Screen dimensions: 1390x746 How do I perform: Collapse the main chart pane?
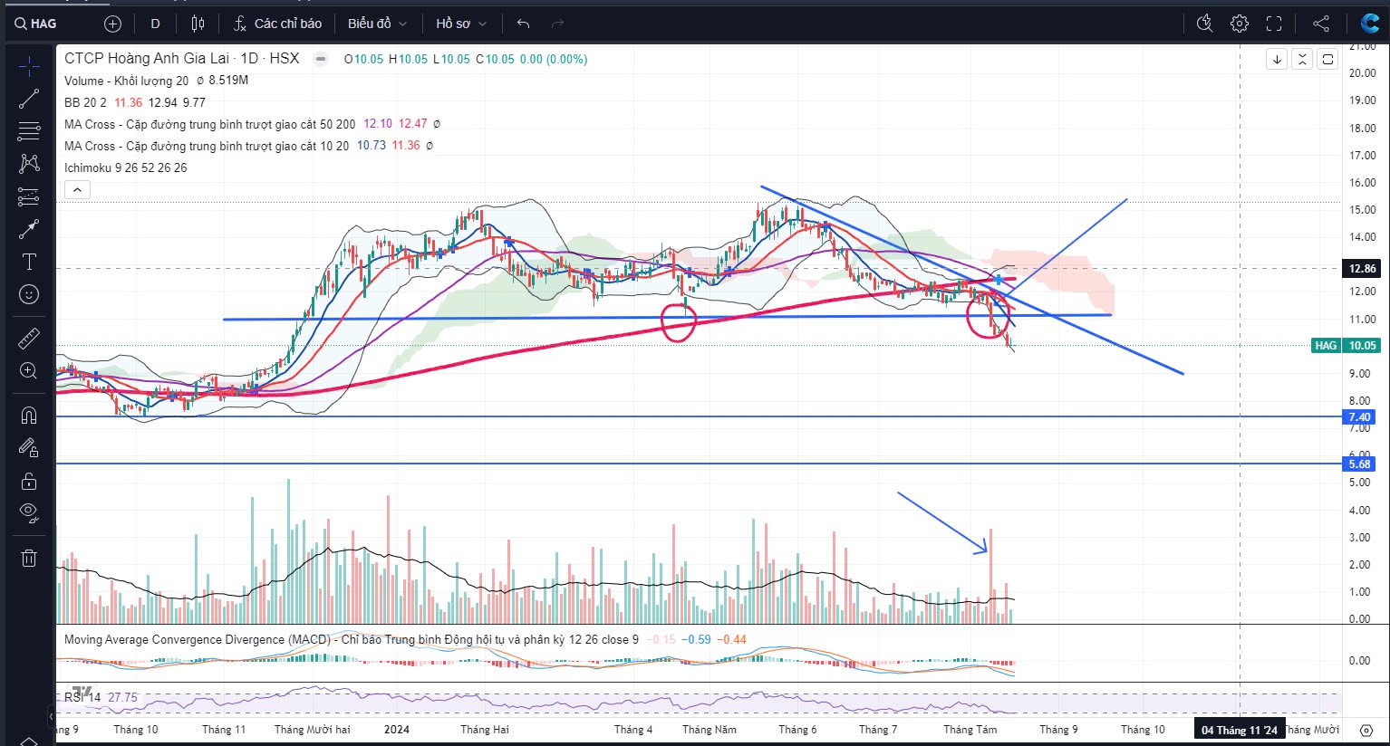(x=1302, y=60)
